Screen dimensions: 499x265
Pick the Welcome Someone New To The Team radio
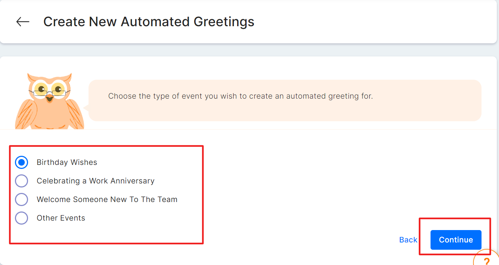21,199
